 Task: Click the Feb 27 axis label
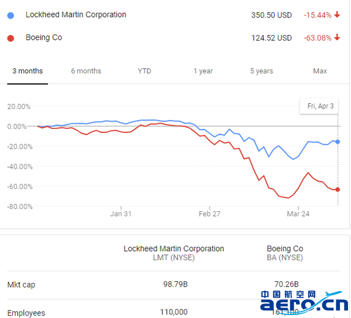click(209, 214)
